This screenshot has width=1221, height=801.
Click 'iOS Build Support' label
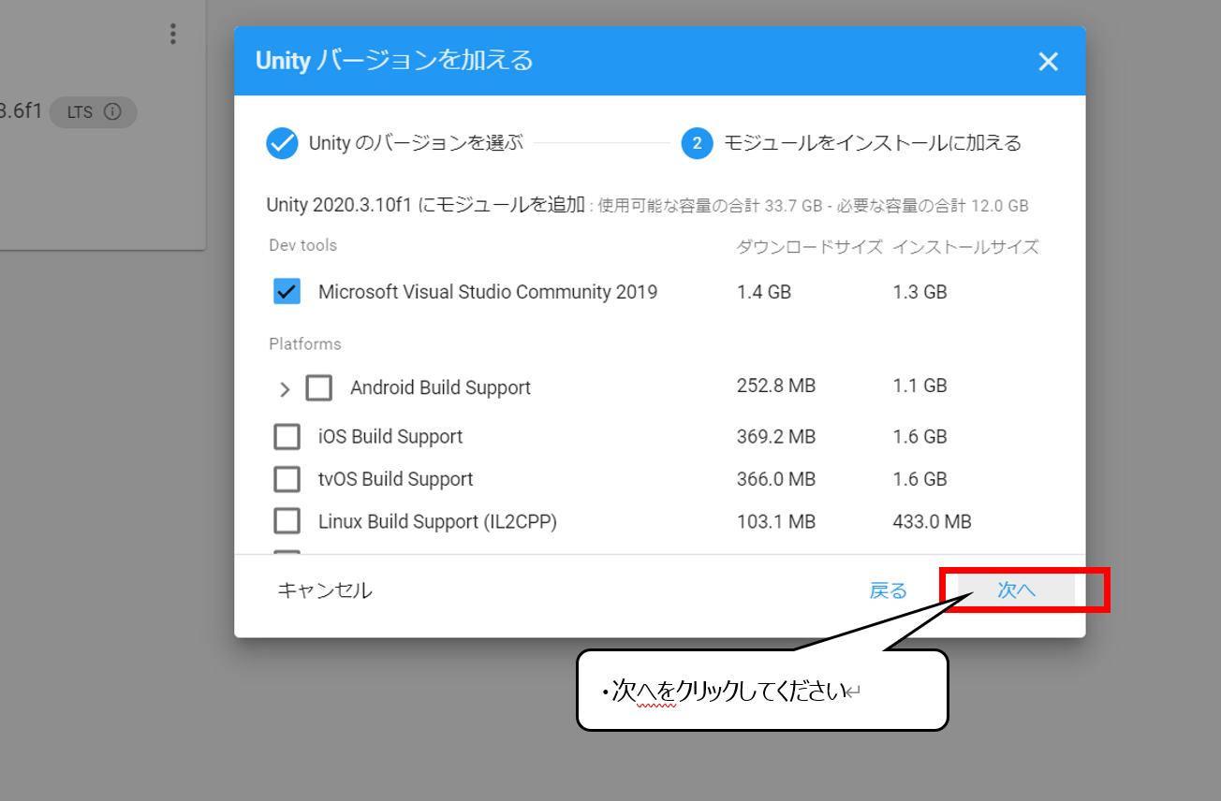point(390,437)
